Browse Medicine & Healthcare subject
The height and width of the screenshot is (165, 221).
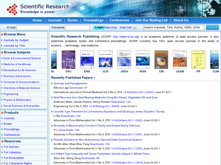(x=17, y=64)
